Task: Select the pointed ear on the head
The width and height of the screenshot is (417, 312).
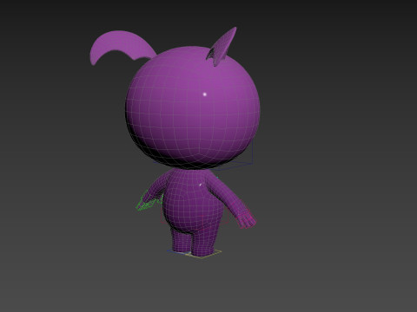Action: 222,47
